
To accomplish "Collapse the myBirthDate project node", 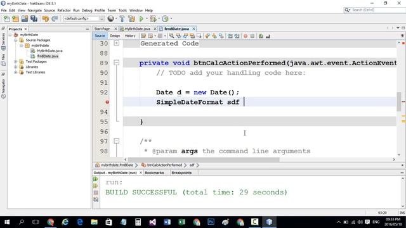I will click(10, 35).
